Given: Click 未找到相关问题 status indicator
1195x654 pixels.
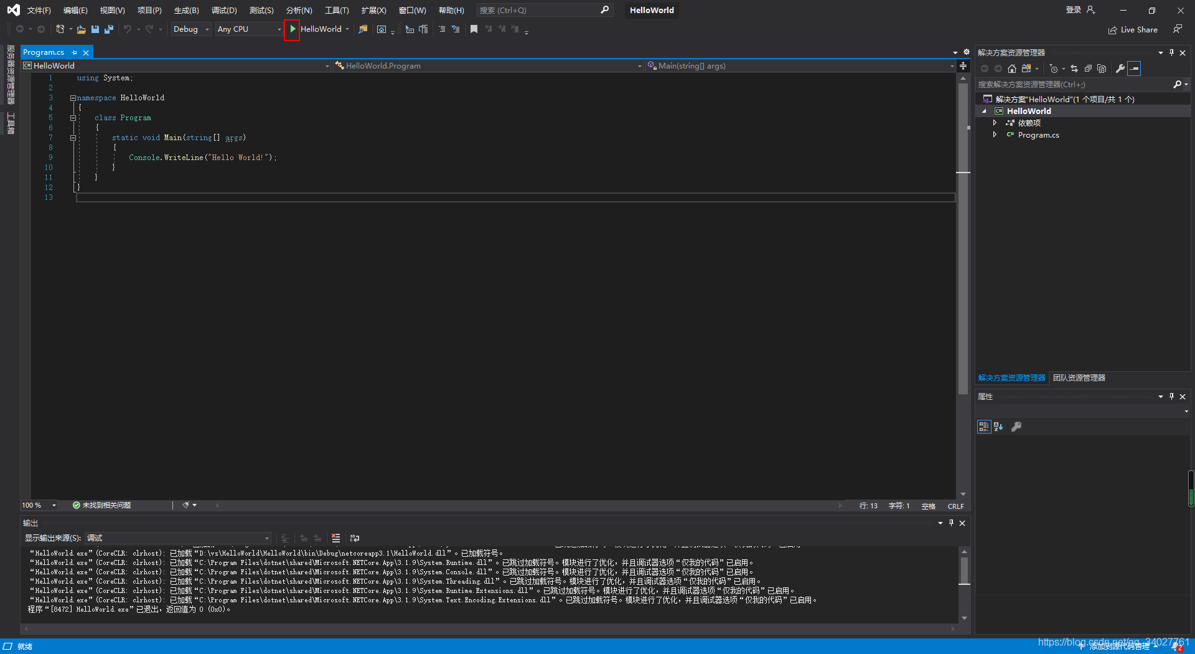Looking at the screenshot, I should click(101, 505).
